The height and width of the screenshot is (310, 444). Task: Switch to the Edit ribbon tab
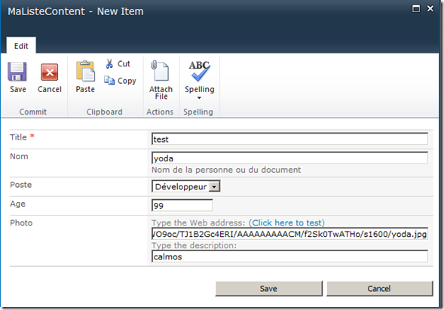(21, 46)
